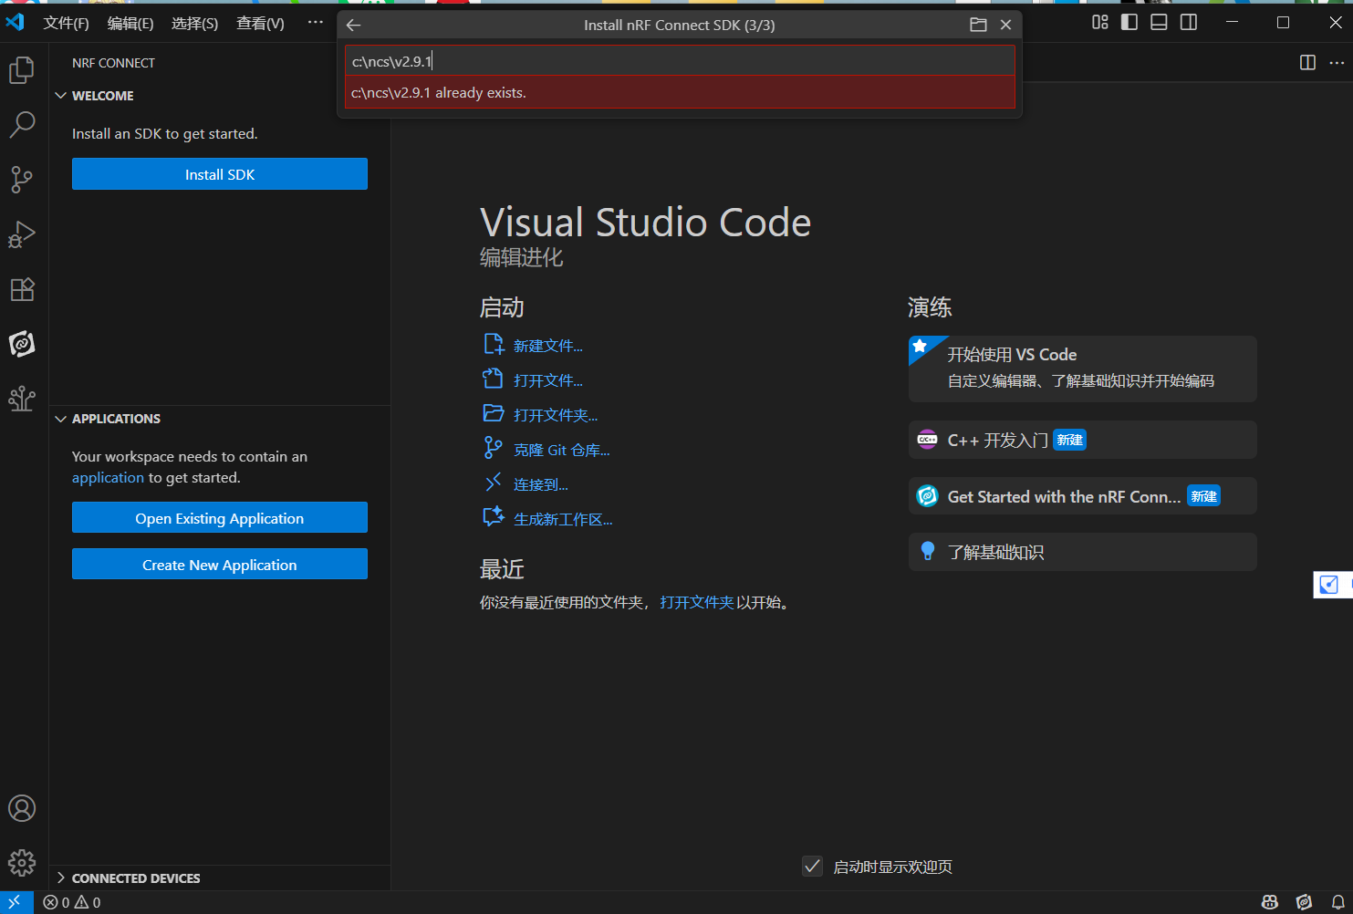1353x914 pixels.
Task: Click the floating checkbox widget on right edge
Action: click(x=1330, y=585)
